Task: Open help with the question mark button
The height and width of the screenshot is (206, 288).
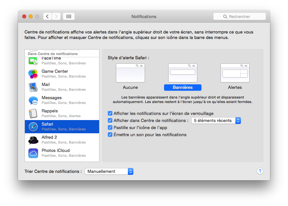Action: [x=260, y=171]
